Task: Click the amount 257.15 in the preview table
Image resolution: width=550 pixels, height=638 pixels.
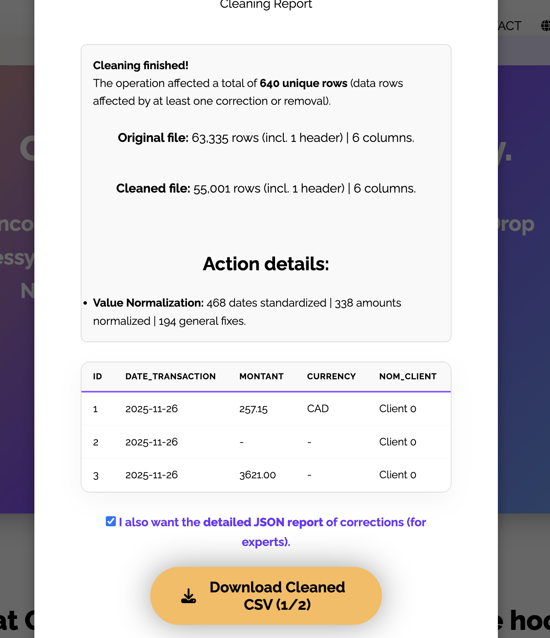Action: pos(253,409)
